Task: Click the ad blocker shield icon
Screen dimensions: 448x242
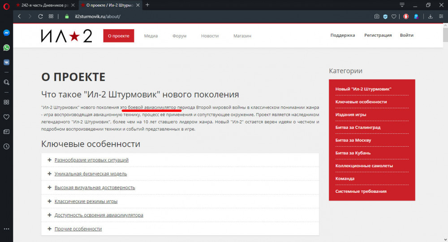Action: pos(385,17)
